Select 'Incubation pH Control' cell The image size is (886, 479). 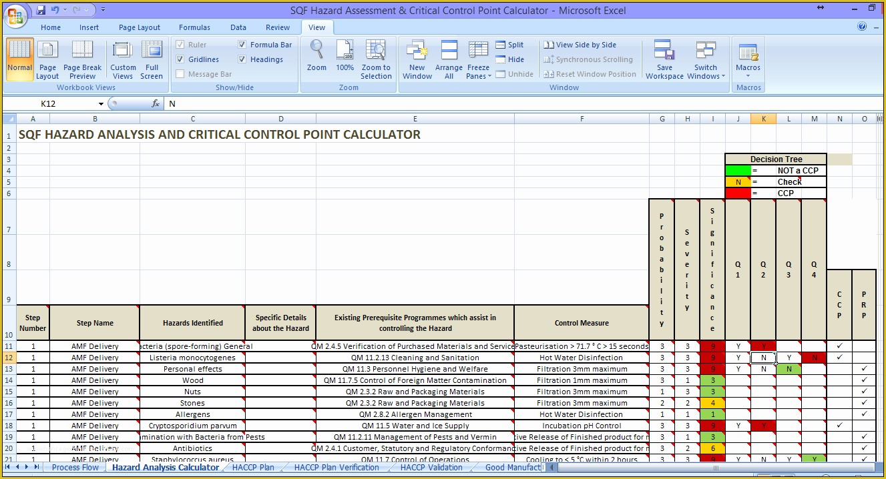tap(582, 426)
